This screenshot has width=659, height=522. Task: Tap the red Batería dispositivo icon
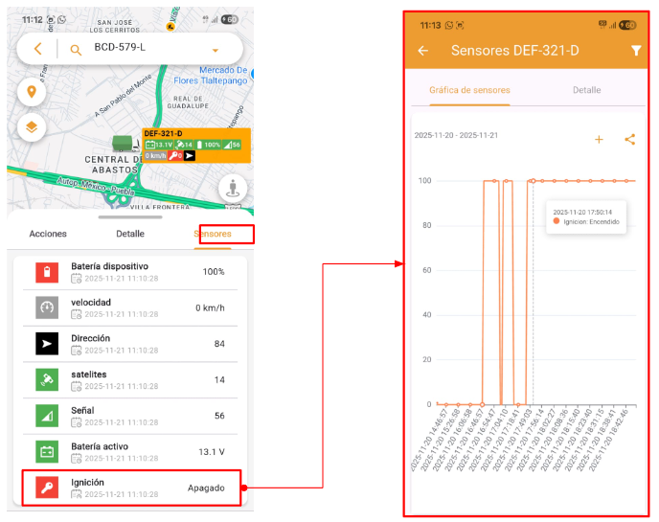47,272
